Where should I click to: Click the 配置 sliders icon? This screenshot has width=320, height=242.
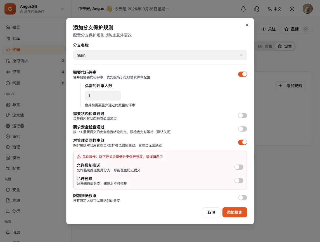[x=8, y=168]
